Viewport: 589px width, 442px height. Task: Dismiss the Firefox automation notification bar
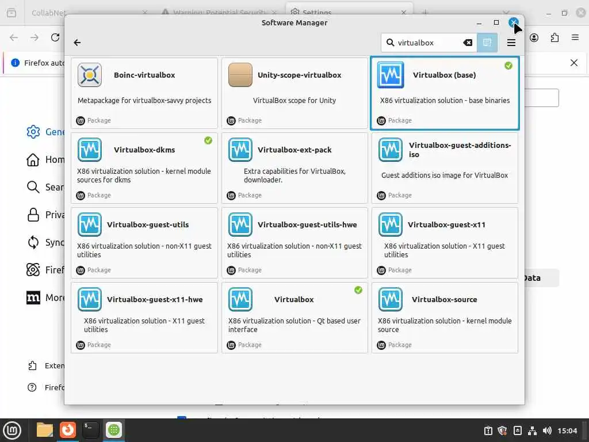[x=573, y=63]
